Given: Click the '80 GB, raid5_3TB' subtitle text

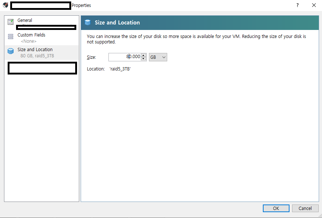Looking at the screenshot, I should [37, 56].
